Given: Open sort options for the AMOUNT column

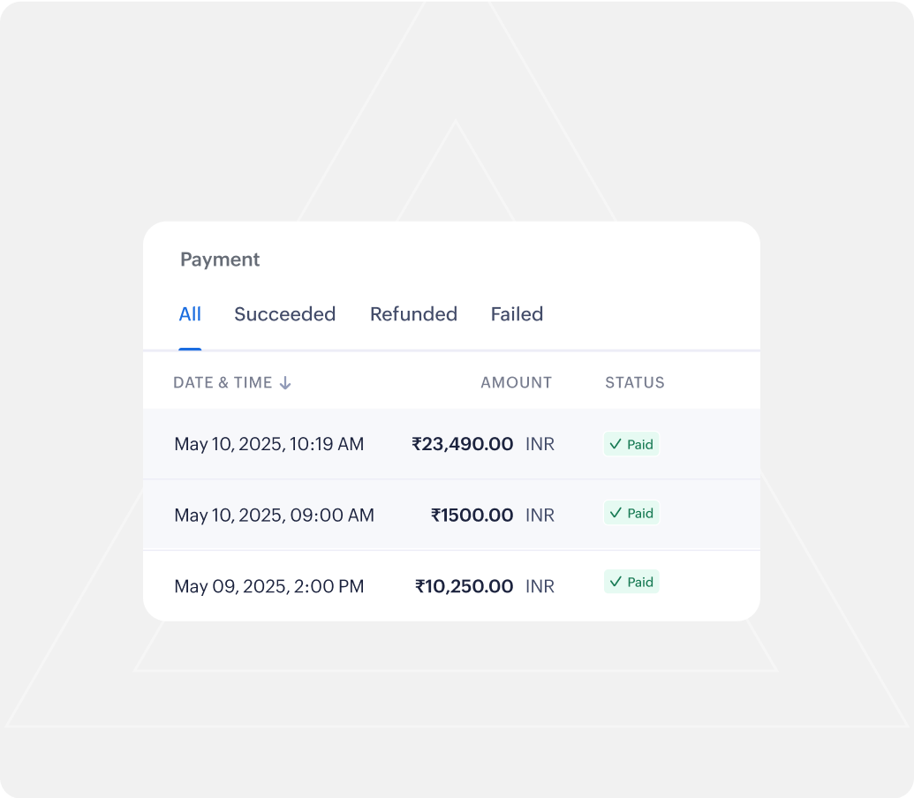Looking at the screenshot, I should point(516,382).
